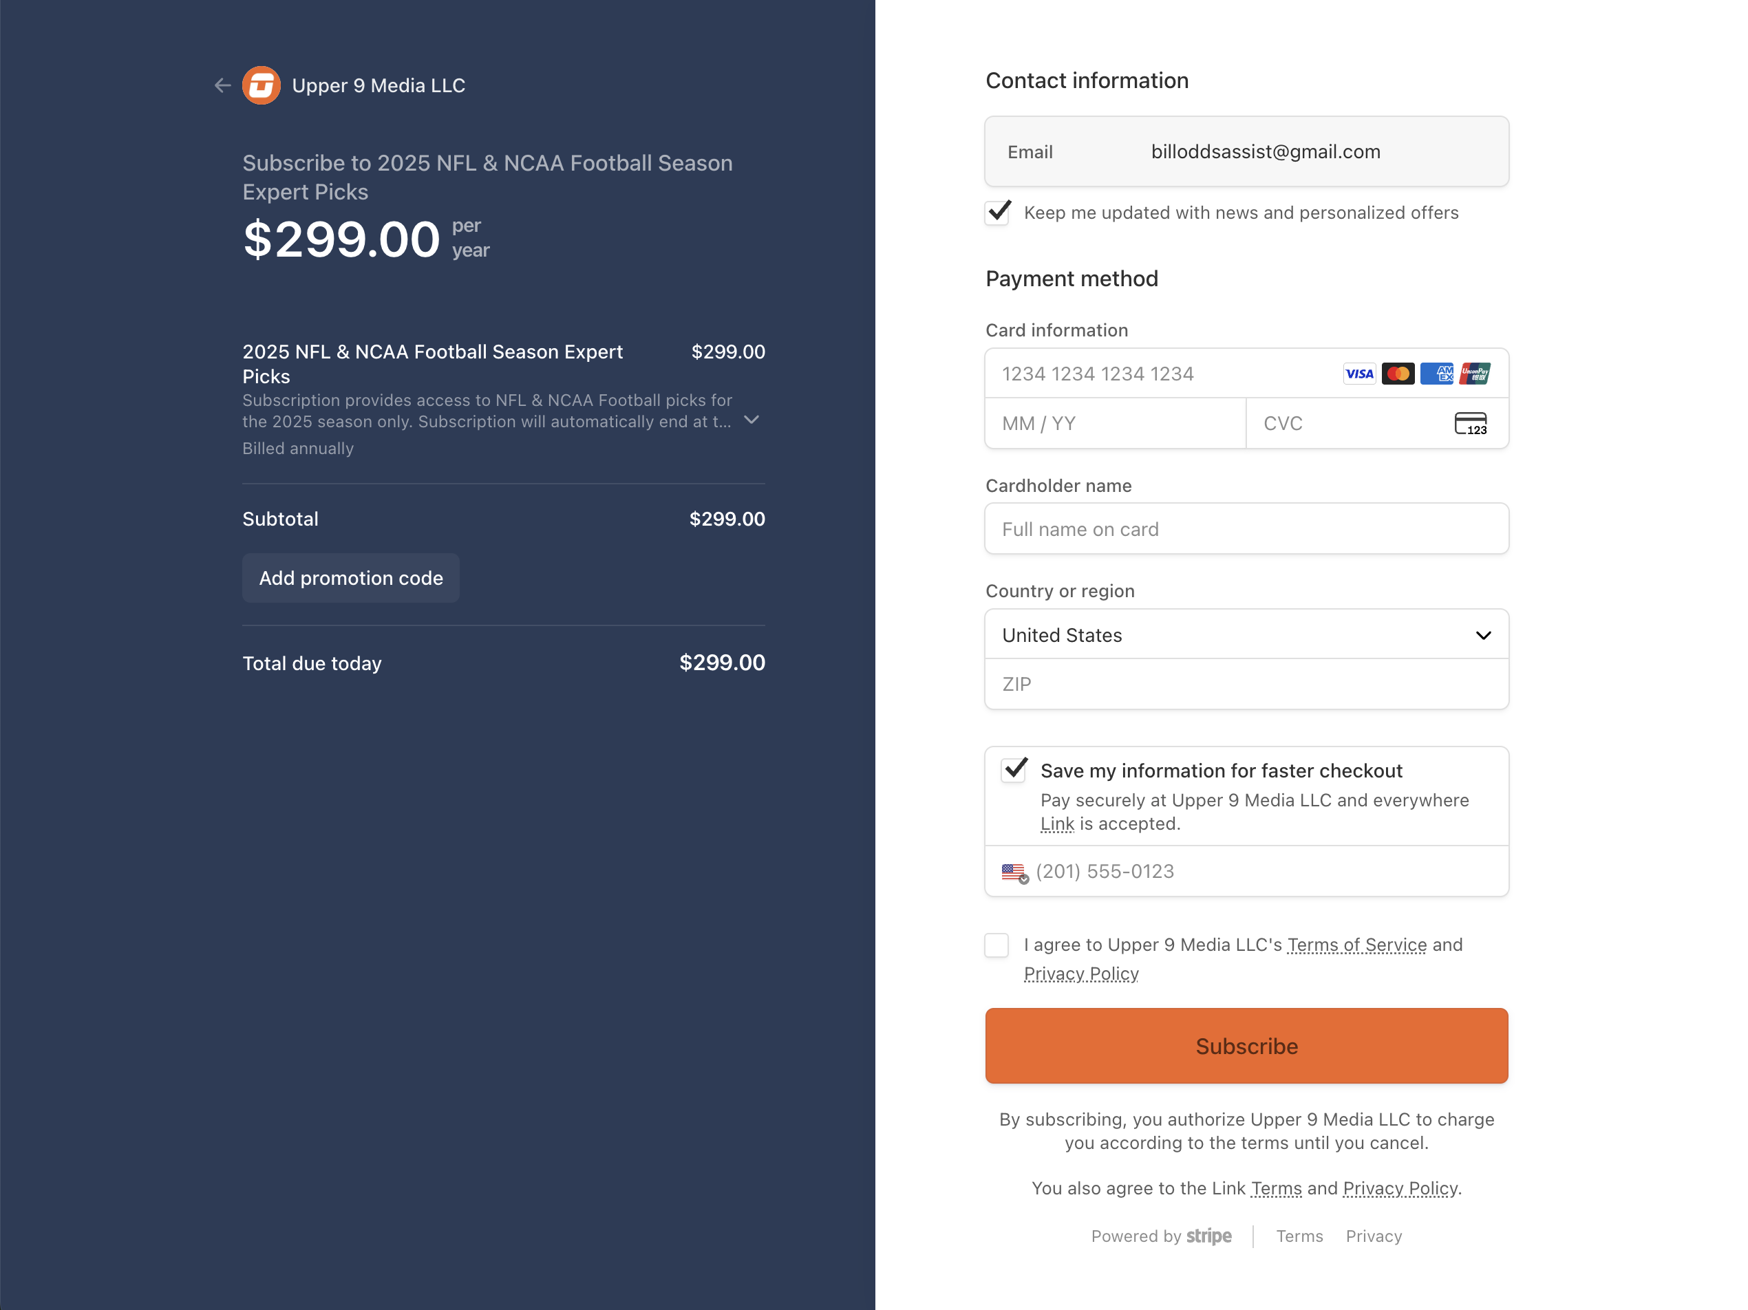Click Terms in the footer
Viewport: 1748px width, 1310px height.
[1299, 1236]
